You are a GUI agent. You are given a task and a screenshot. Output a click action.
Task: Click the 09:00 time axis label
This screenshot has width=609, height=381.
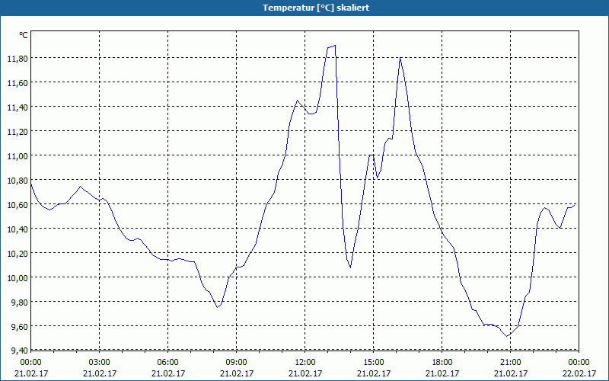pyautogui.click(x=236, y=363)
